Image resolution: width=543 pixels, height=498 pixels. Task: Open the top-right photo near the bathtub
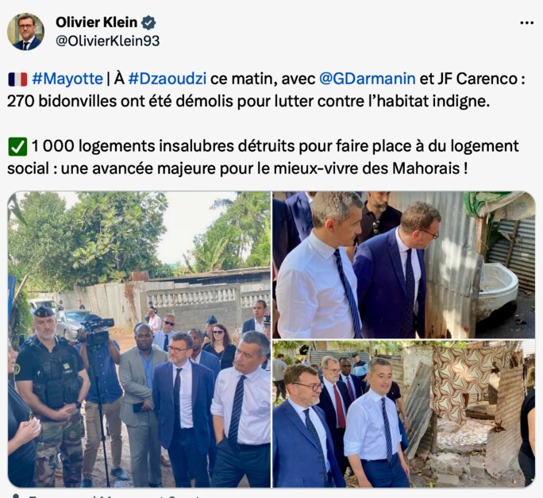[404, 264]
